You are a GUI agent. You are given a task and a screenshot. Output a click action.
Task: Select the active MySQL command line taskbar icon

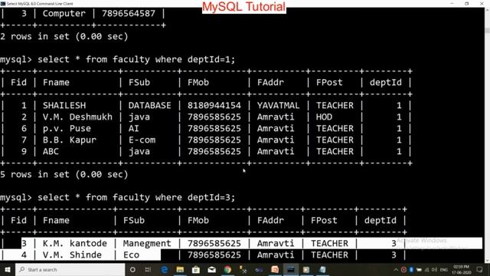tap(291, 269)
